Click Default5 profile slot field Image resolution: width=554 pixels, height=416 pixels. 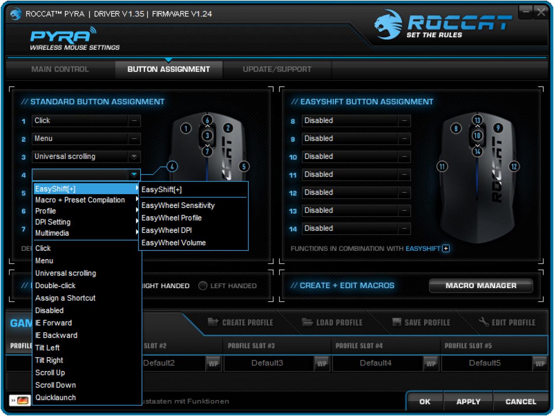(485, 363)
